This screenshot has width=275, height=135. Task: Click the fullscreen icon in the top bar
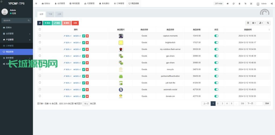tap(251, 4)
